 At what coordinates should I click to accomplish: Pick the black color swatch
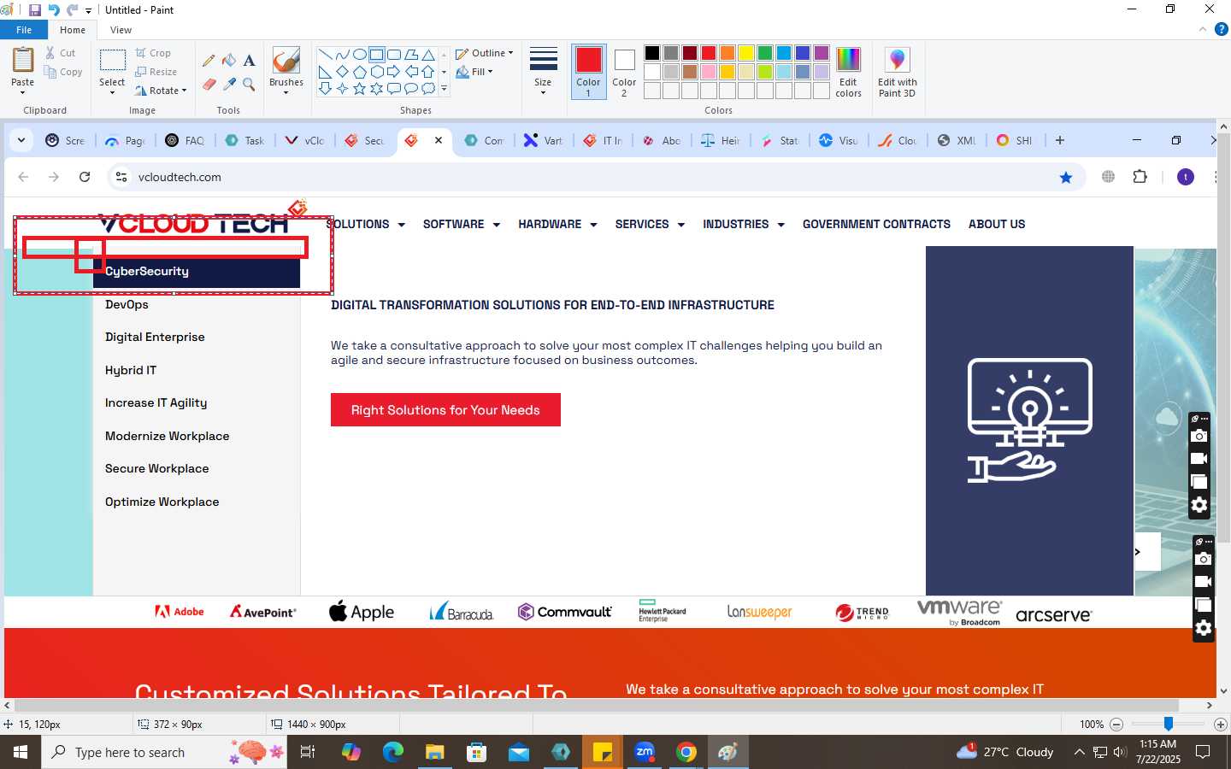(652, 53)
